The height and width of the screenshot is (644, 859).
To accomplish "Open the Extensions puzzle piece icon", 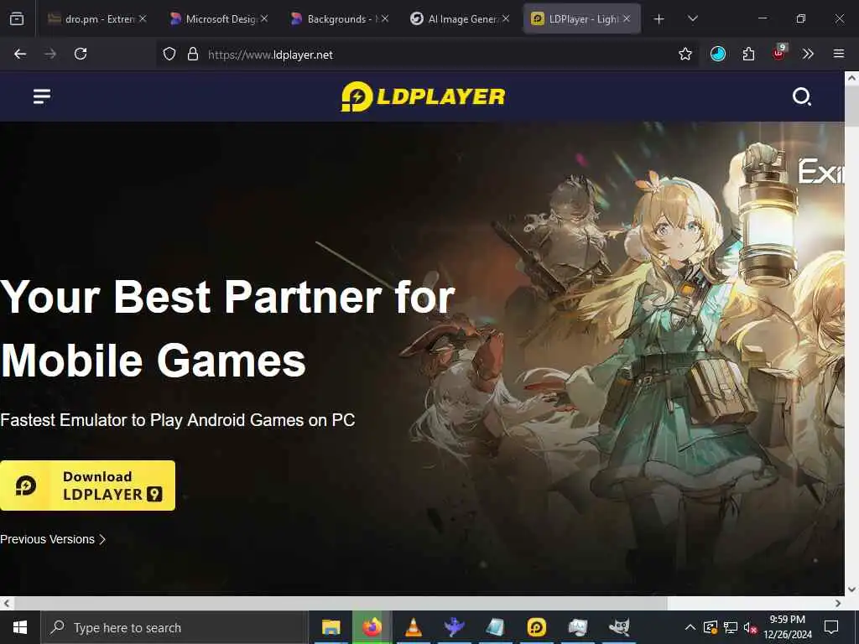I will pyautogui.click(x=748, y=54).
